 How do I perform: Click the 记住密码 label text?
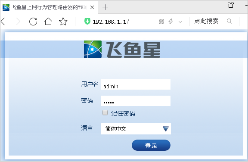tap(123, 113)
